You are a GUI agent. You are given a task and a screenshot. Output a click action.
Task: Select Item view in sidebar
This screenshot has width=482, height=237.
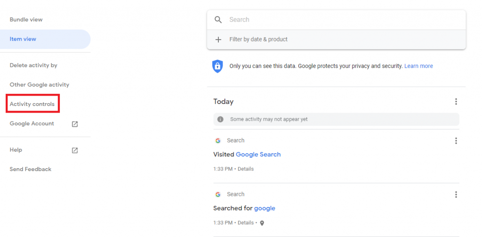click(x=45, y=39)
